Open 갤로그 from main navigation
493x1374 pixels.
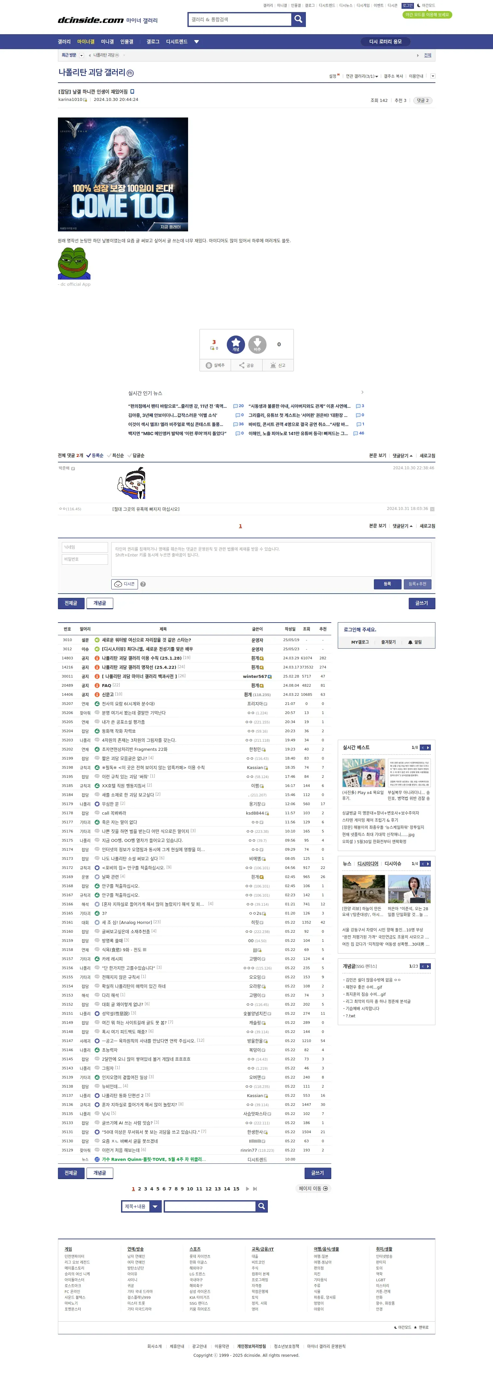[x=153, y=42]
